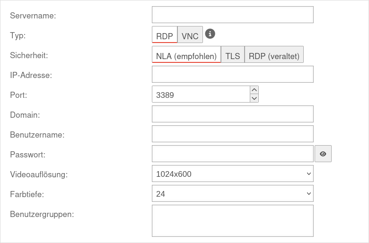Image resolution: width=369 pixels, height=243 pixels.
Task: Click the Benutzername field
Action: (x=233, y=134)
